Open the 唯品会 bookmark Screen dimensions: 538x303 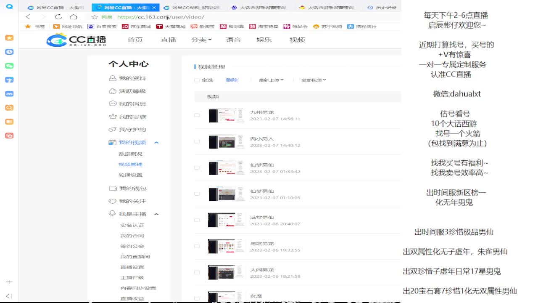click(295, 27)
